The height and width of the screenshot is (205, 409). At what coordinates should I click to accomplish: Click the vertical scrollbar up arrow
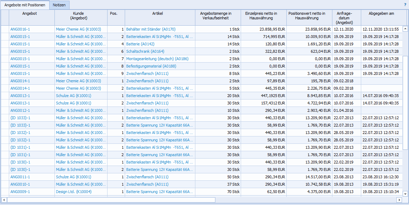click(405, 29)
